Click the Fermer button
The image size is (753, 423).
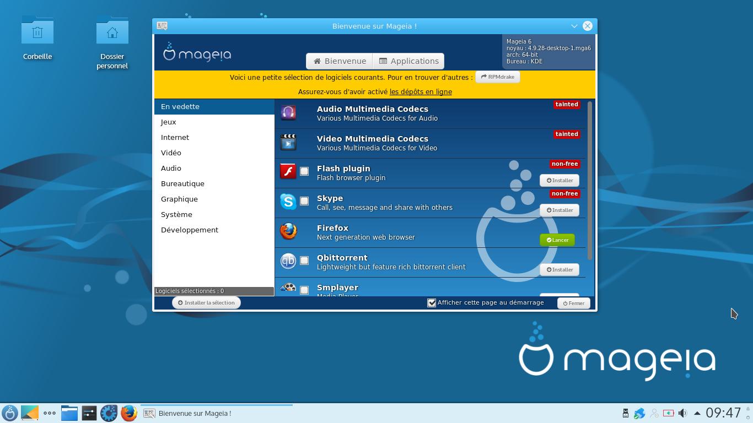573,303
